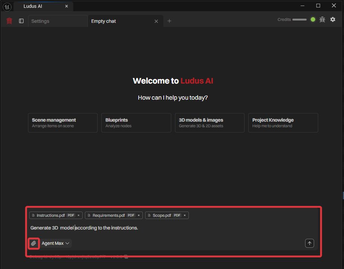
Task: Choose the Project Knowledge card
Action: click(283, 123)
